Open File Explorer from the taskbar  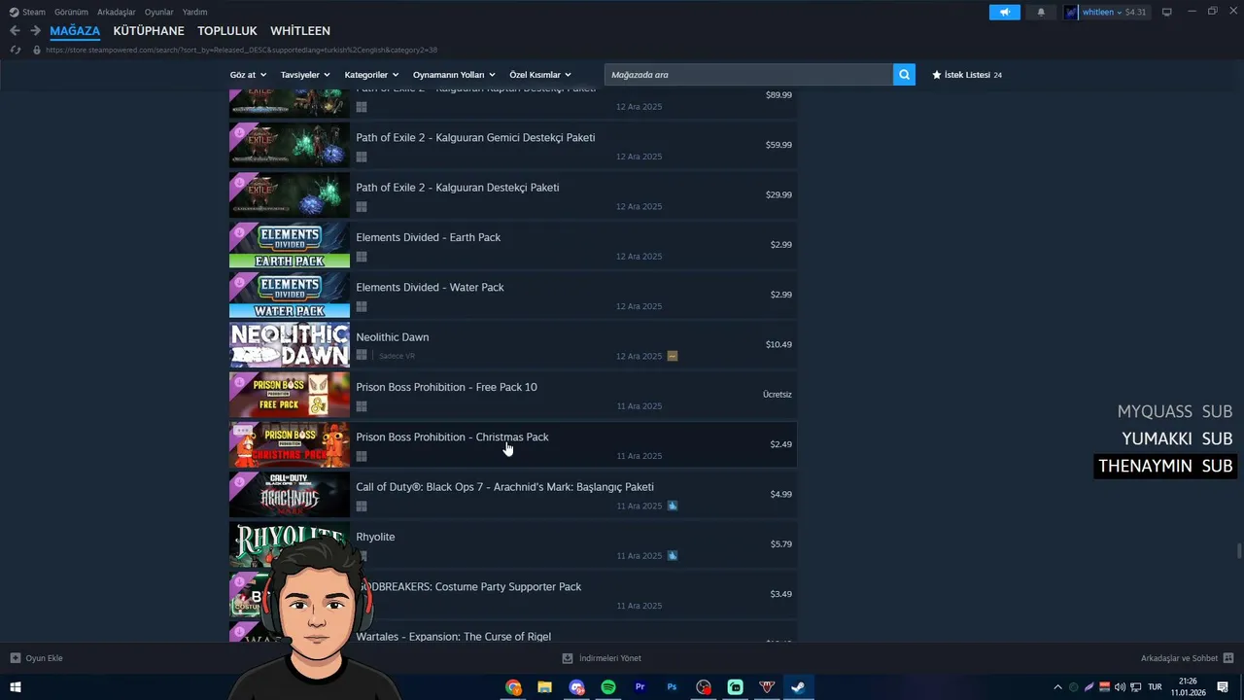(x=545, y=687)
